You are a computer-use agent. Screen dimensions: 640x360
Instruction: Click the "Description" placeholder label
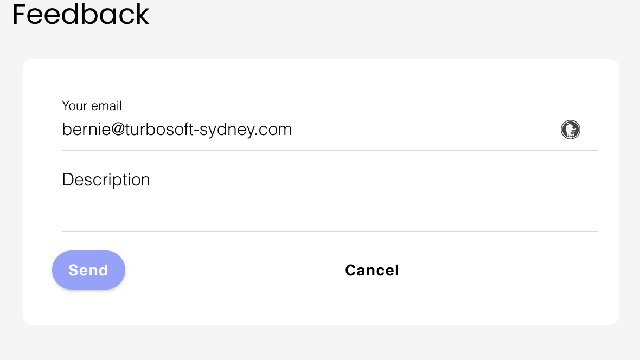point(106,179)
